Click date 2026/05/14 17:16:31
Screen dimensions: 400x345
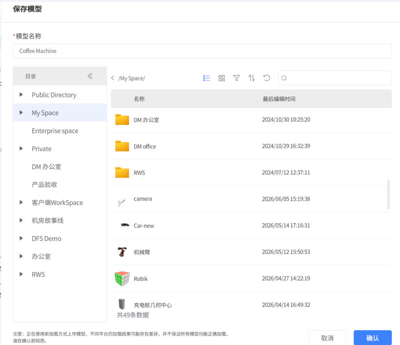(x=286, y=225)
